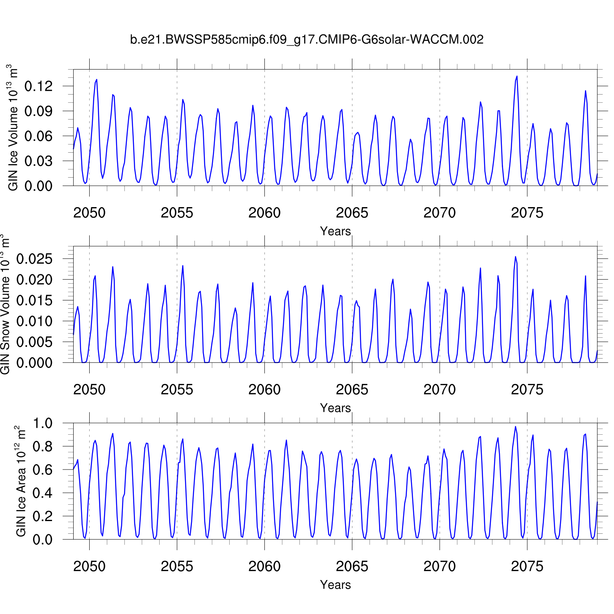This screenshot has width=614, height=614.
Task: Select the GIN Ice Volume y-axis label
Action: point(13,128)
